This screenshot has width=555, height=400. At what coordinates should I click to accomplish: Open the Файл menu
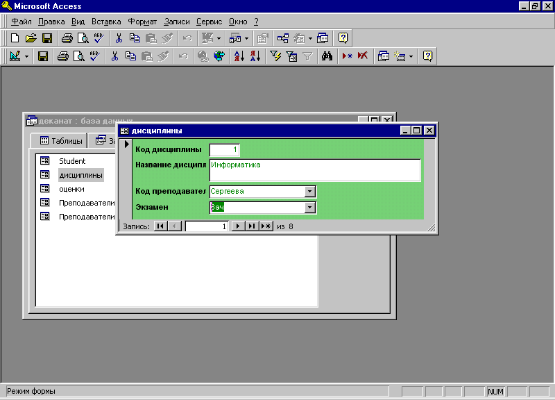22,22
